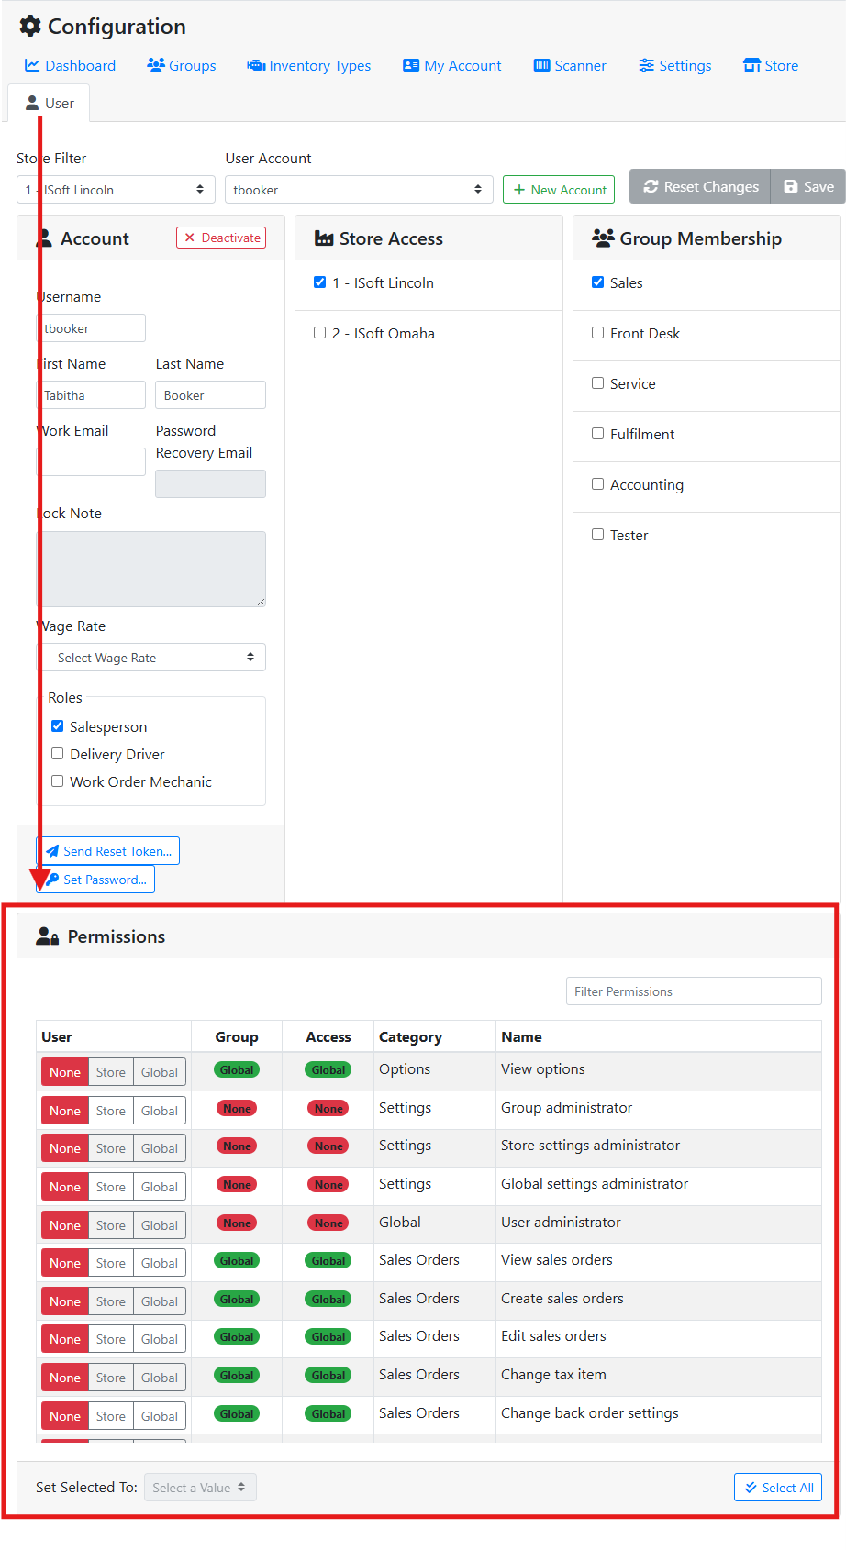Expand the Select Wage Rate dropdown
This screenshot has width=846, height=1550.
[x=150, y=658]
